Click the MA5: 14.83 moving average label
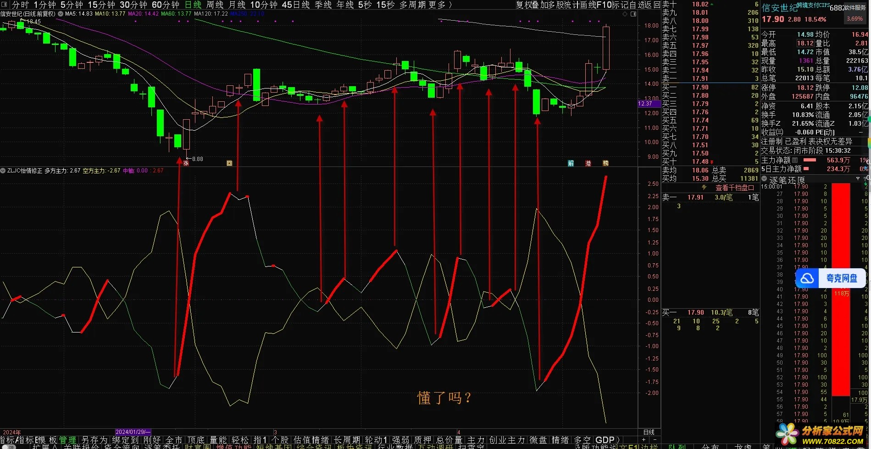The width and height of the screenshot is (871, 449). [x=79, y=14]
